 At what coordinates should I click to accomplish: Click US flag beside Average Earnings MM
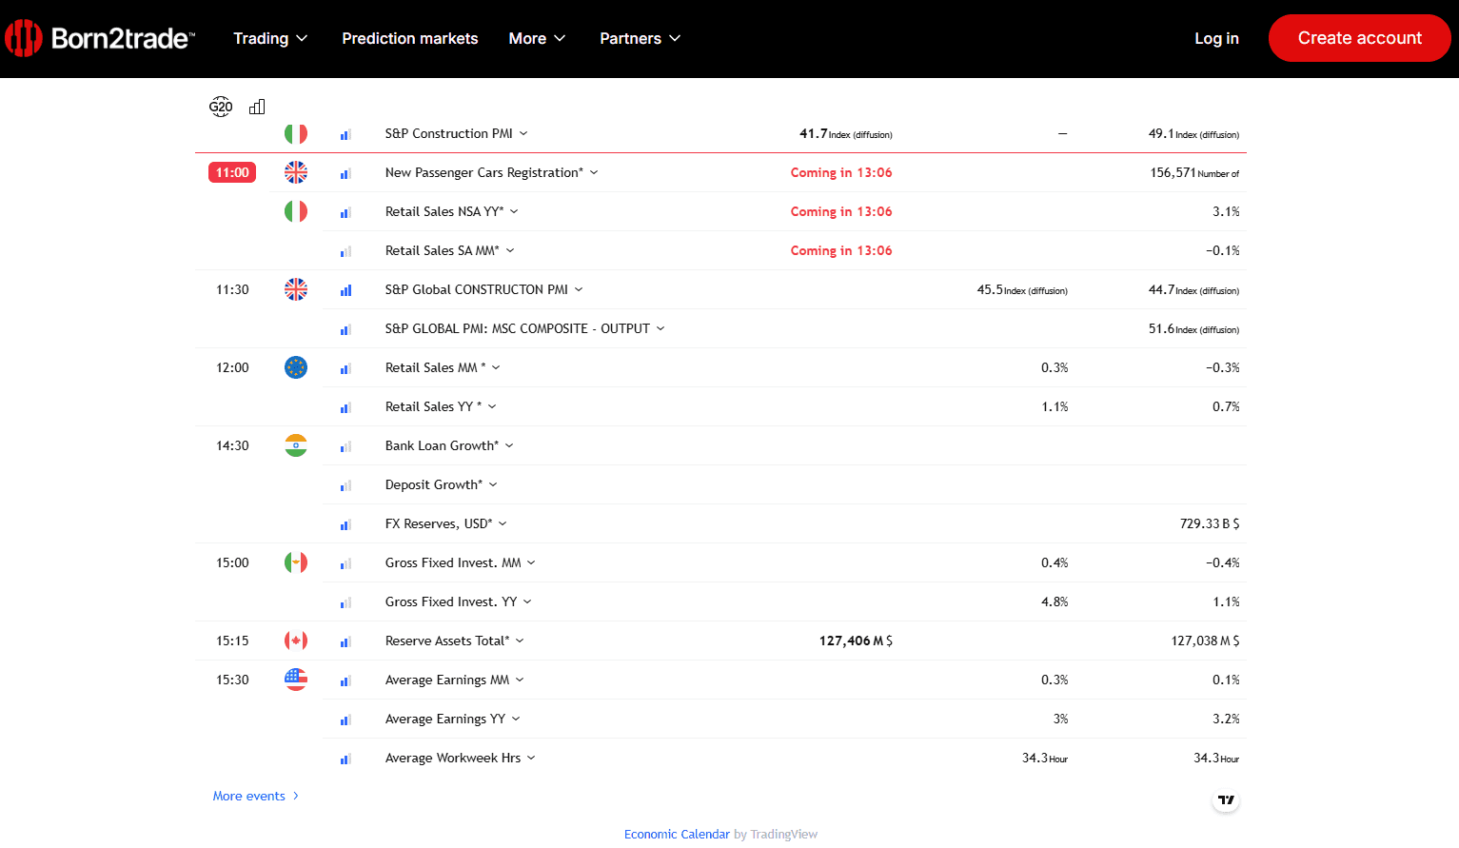pos(296,680)
